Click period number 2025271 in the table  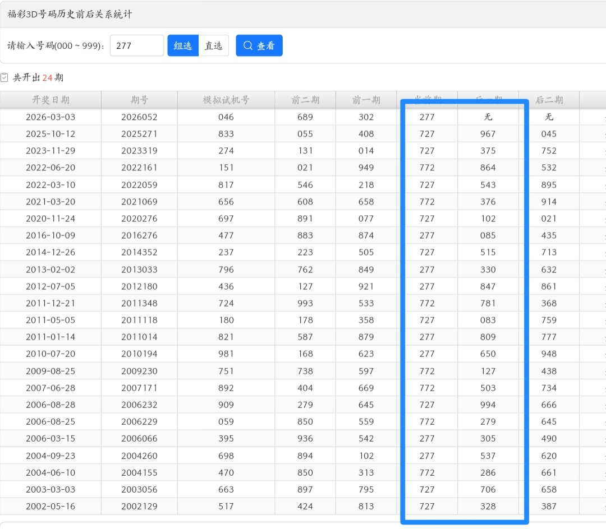(x=139, y=134)
